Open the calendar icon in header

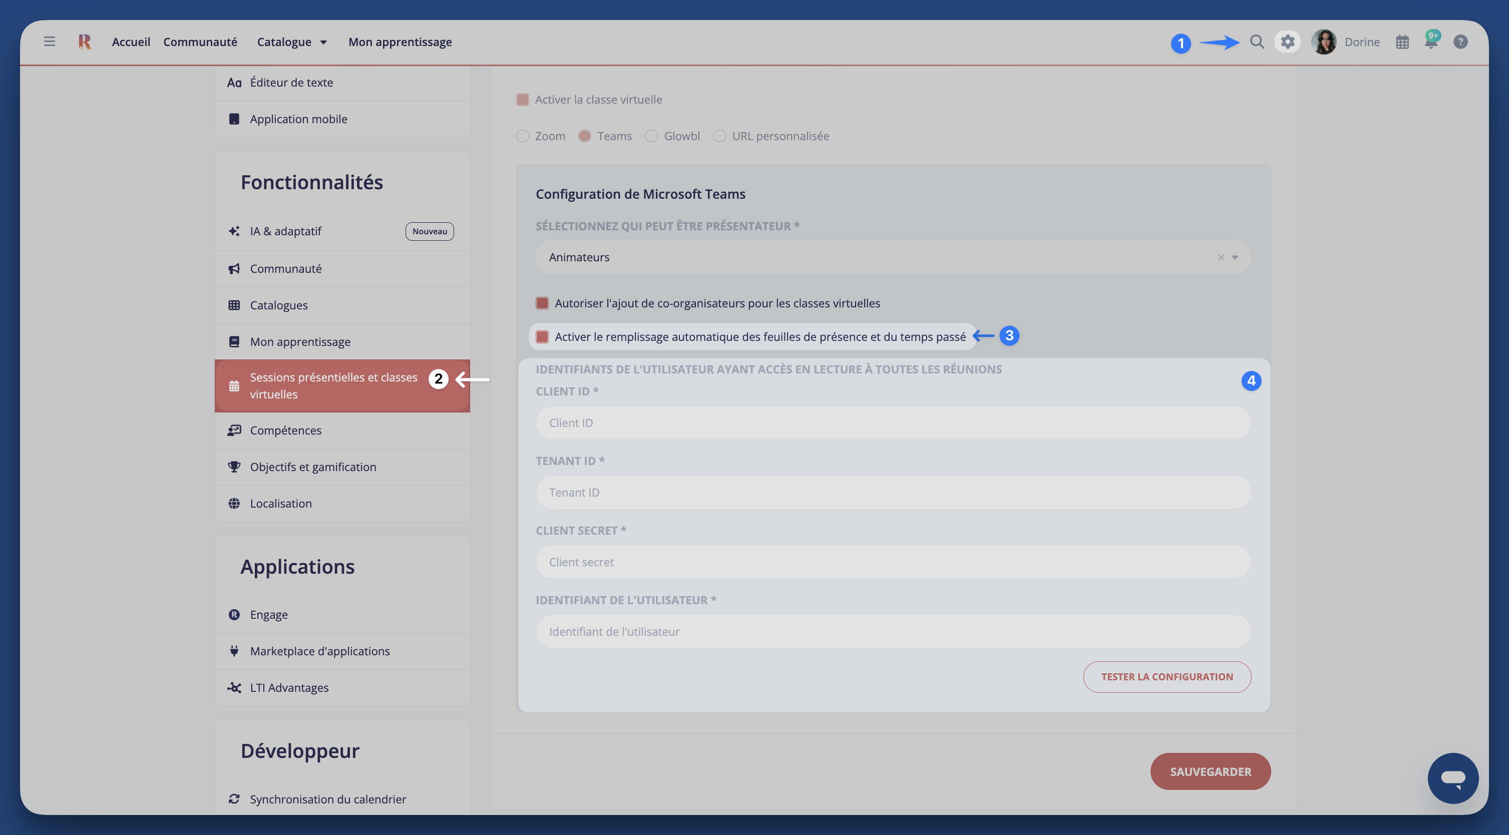1402,42
